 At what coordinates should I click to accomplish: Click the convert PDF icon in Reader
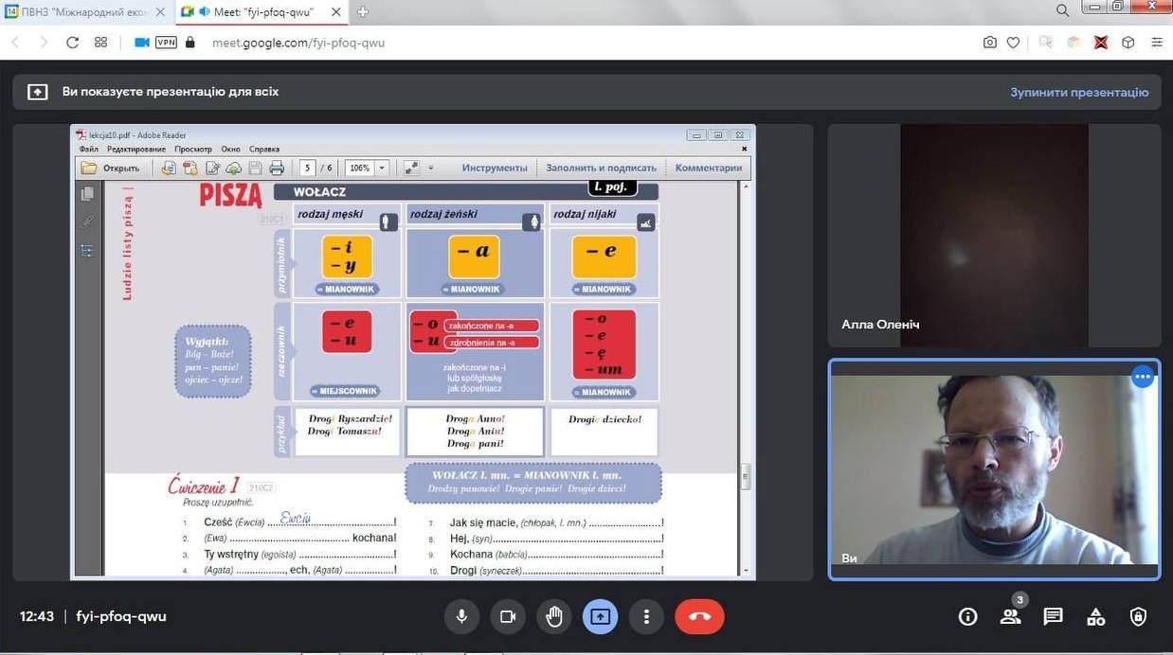[x=189, y=168]
